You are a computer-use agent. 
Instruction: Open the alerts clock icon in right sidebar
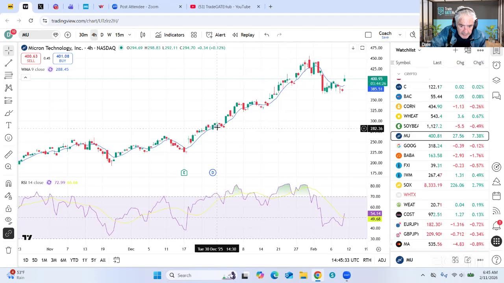pyautogui.click(x=497, y=65)
